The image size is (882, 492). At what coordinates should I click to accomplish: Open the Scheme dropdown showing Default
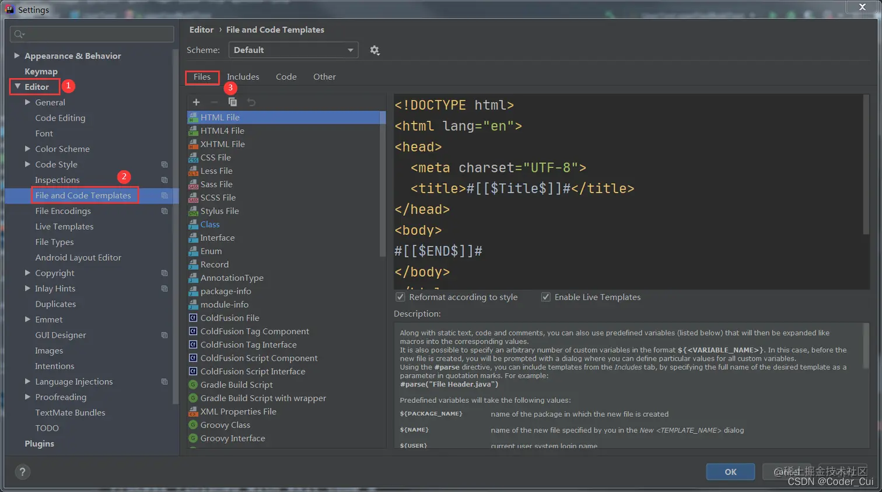293,50
